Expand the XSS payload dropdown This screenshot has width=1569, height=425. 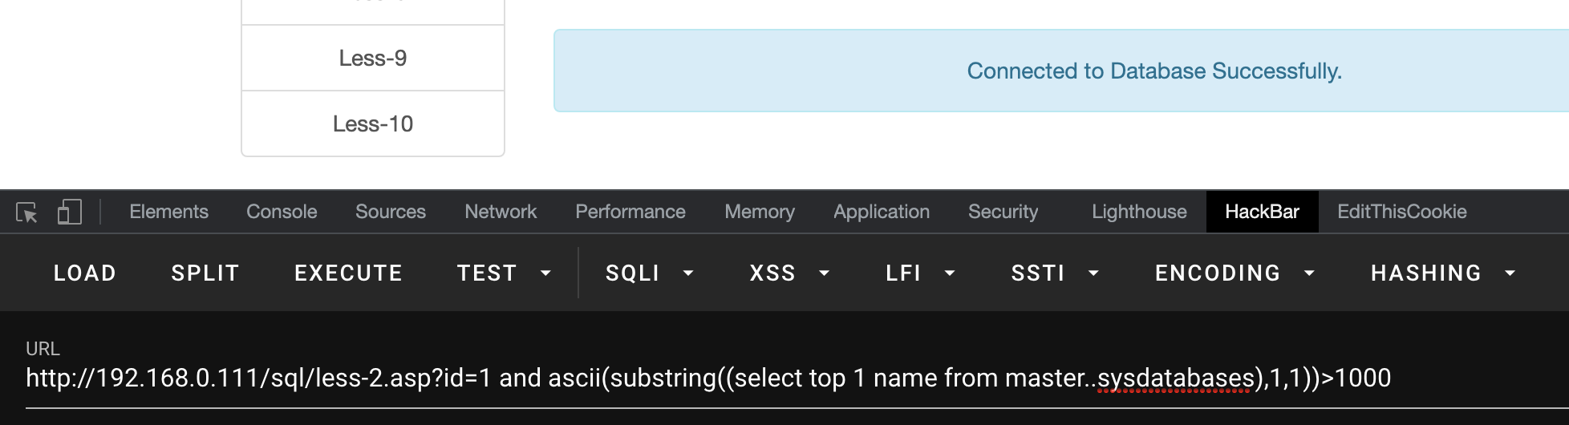point(789,273)
